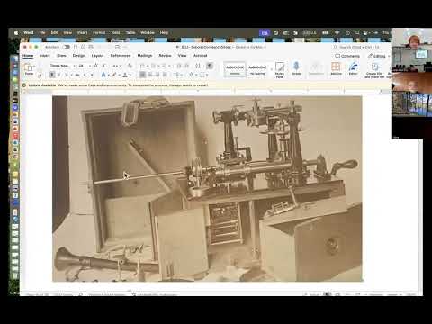Image resolution: width=432 pixels, height=324 pixels.
Task: Clear all formatting with the eraser icon
Action: (130, 66)
